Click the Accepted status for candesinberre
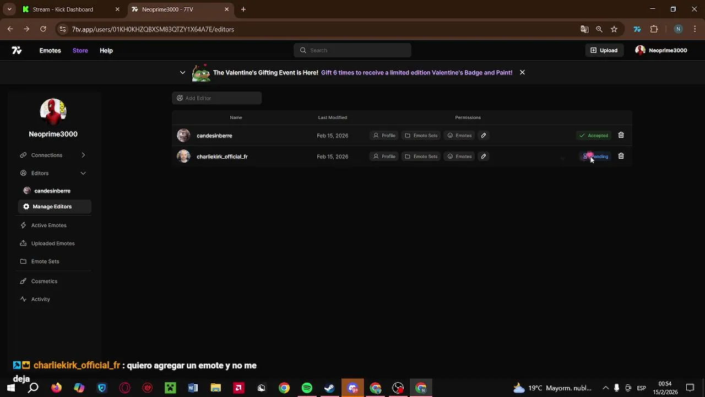 (x=594, y=136)
